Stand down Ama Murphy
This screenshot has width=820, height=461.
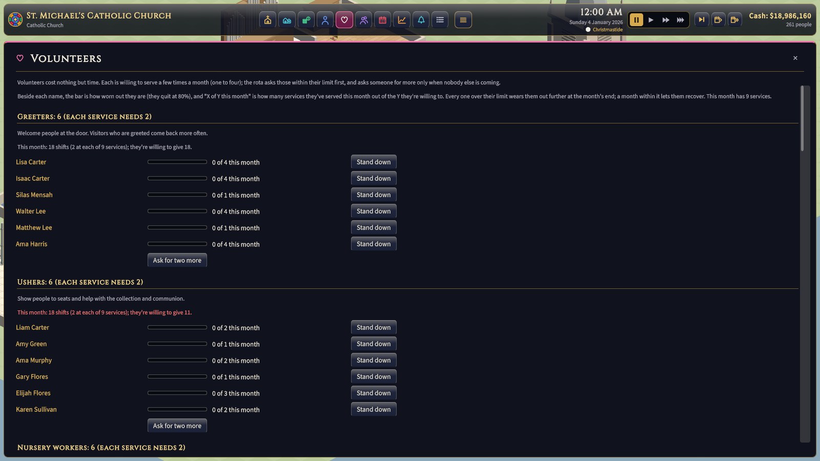pyautogui.click(x=374, y=360)
